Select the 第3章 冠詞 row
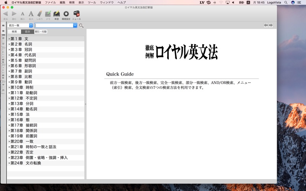The width and height of the screenshot is (306, 191). point(46,50)
